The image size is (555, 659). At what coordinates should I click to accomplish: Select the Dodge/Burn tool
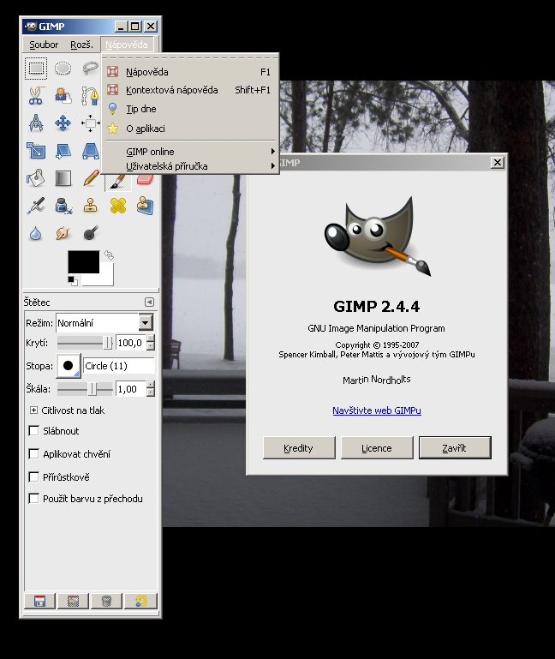(90, 233)
